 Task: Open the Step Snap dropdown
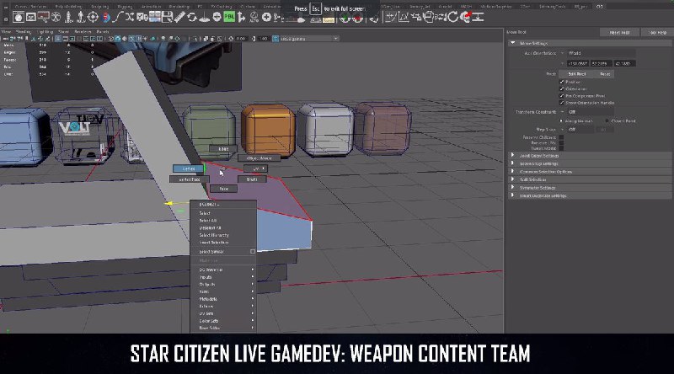coord(580,129)
